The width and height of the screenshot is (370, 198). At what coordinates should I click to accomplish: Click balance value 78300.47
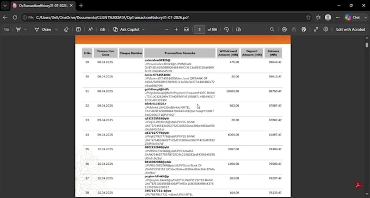275,149
